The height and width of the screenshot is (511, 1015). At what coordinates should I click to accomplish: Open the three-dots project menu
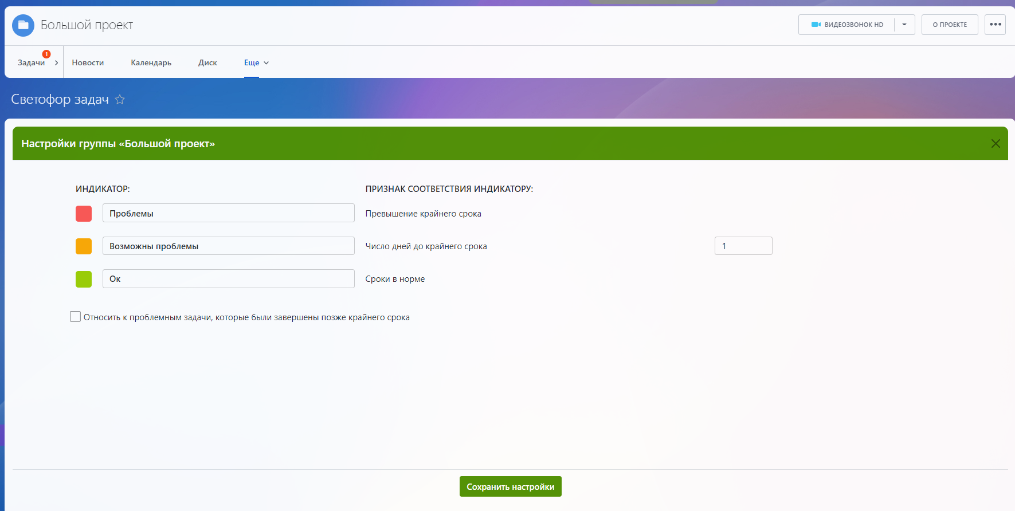[996, 25]
